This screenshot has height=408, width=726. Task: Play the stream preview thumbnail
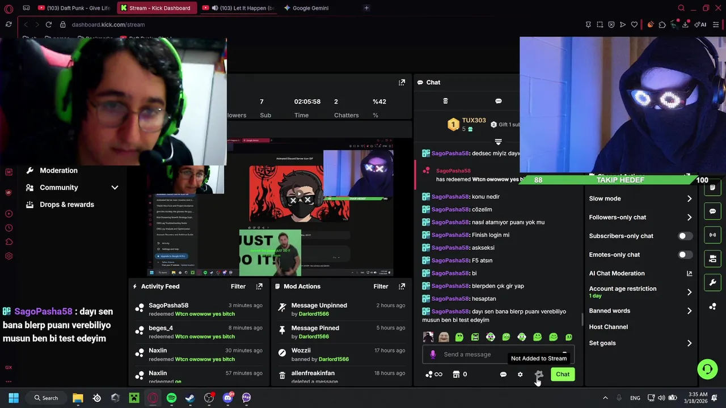tap(299, 193)
